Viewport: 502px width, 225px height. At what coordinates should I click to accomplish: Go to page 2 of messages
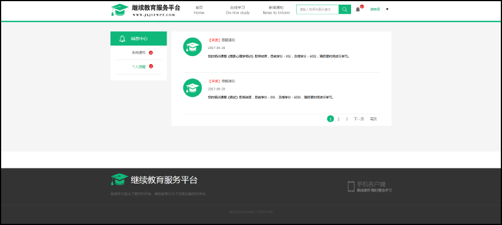pyautogui.click(x=338, y=119)
